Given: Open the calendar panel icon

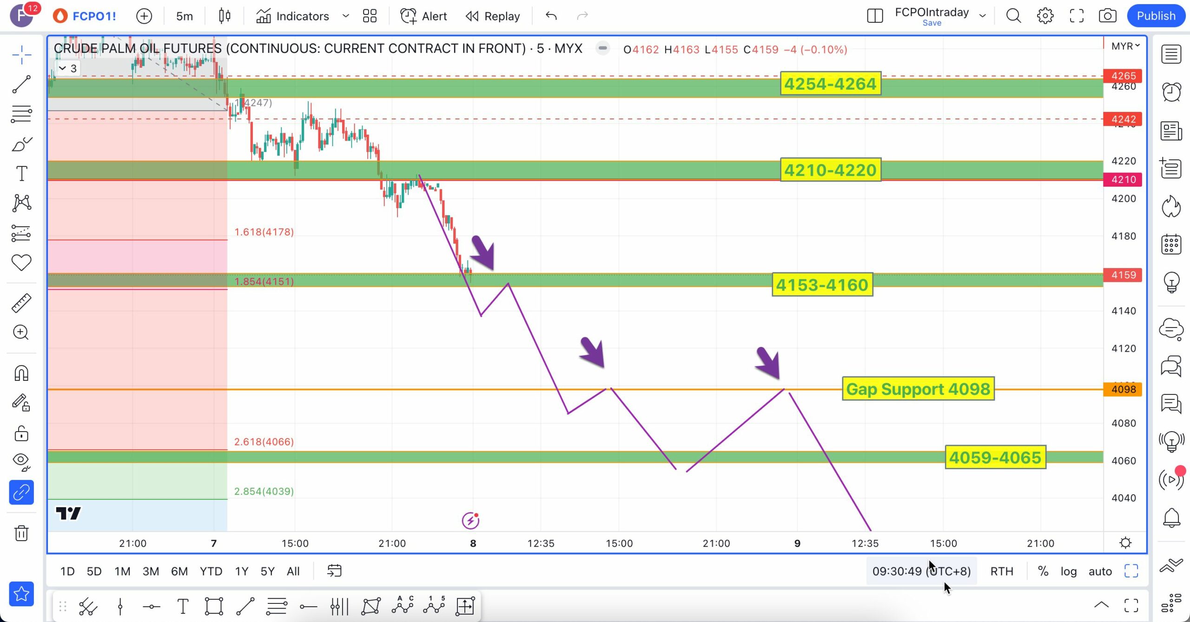Looking at the screenshot, I should tap(1171, 244).
